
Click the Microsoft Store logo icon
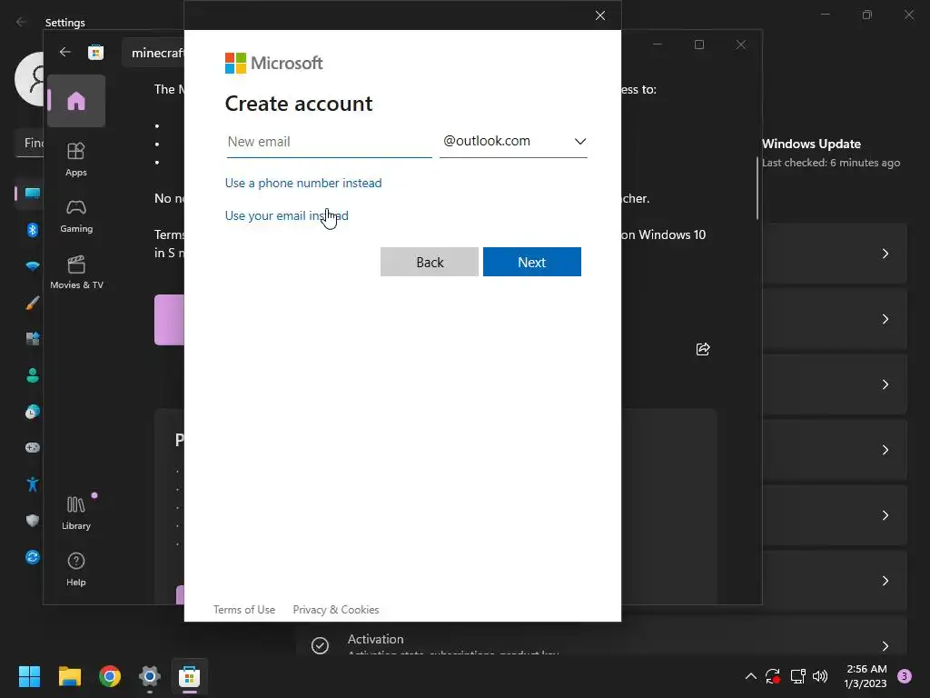95,52
